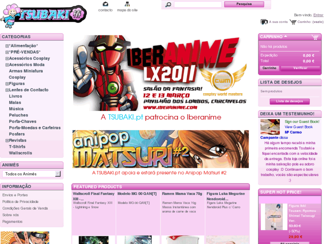Open the Porta-Chaves category
This screenshot has height=244, width=326.
[23, 121]
